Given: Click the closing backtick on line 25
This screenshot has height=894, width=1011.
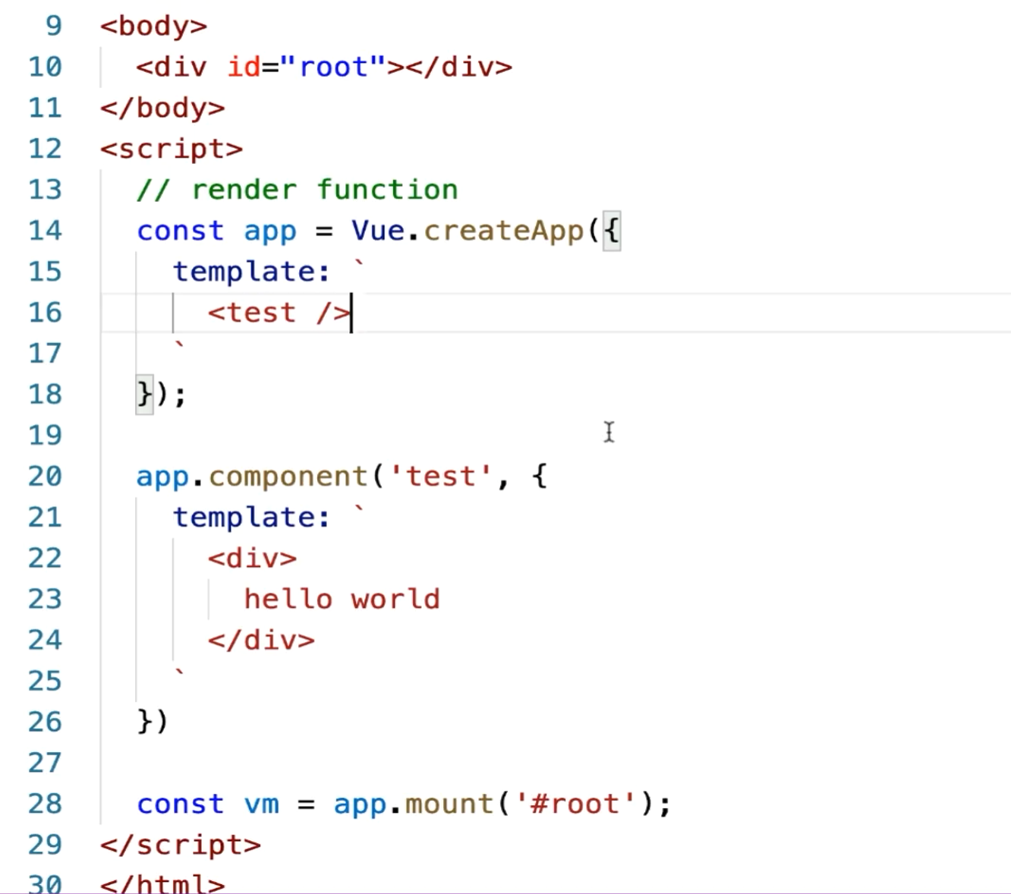Looking at the screenshot, I should (x=179, y=674).
